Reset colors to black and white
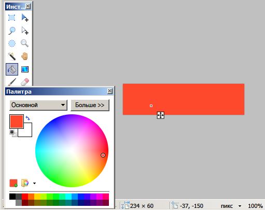The image size is (265, 210). point(13,133)
